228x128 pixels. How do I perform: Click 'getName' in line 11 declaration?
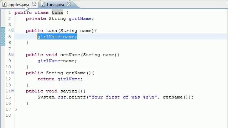(x=76, y=73)
